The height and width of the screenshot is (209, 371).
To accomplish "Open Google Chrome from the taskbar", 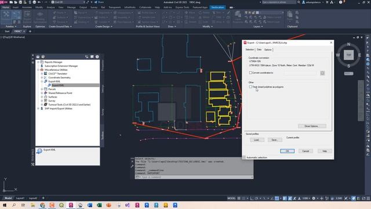I will [42, 205].
